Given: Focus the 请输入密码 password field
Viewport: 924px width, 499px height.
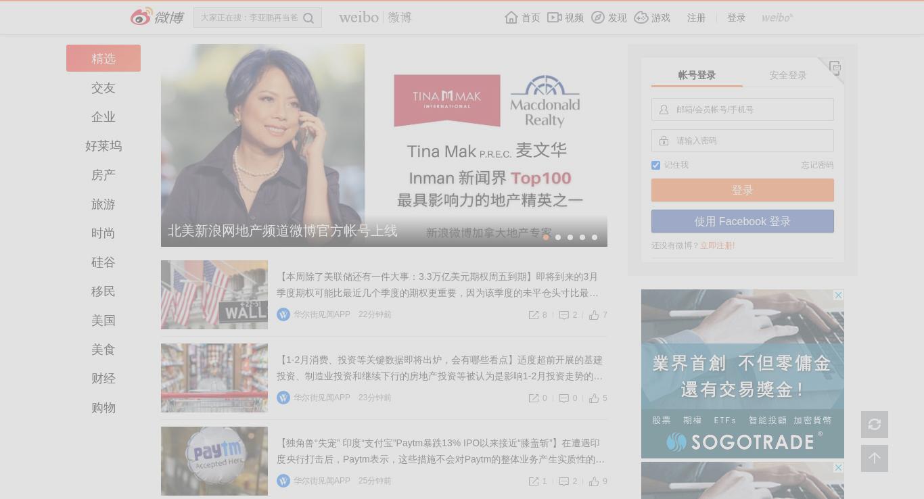Looking at the screenshot, I should 743,141.
